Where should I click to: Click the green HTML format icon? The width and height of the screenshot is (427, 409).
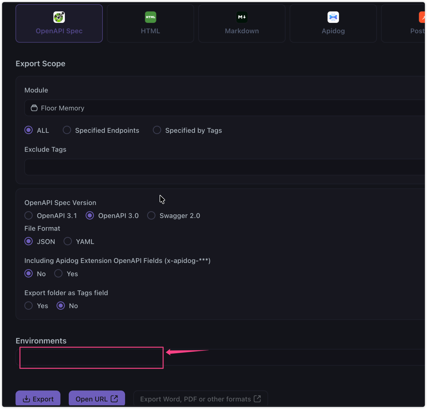tap(150, 17)
